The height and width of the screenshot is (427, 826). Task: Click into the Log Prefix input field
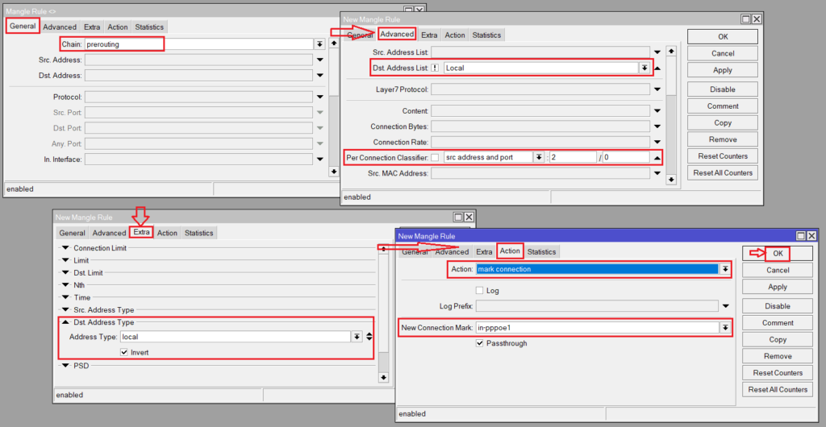(597, 306)
